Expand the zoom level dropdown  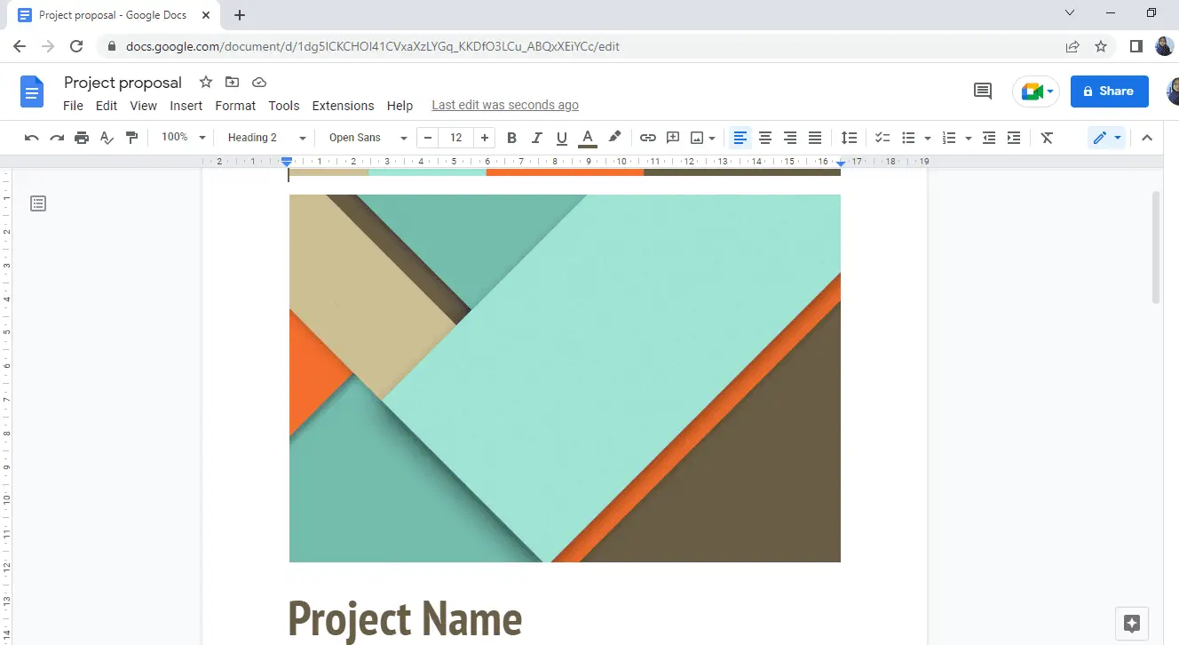point(182,138)
